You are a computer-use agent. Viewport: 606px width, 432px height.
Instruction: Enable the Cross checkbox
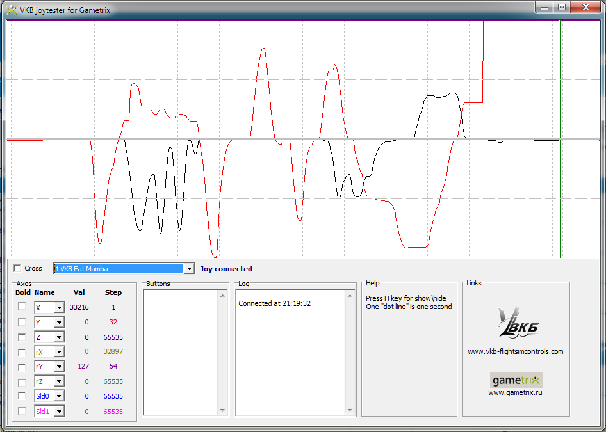tap(17, 268)
